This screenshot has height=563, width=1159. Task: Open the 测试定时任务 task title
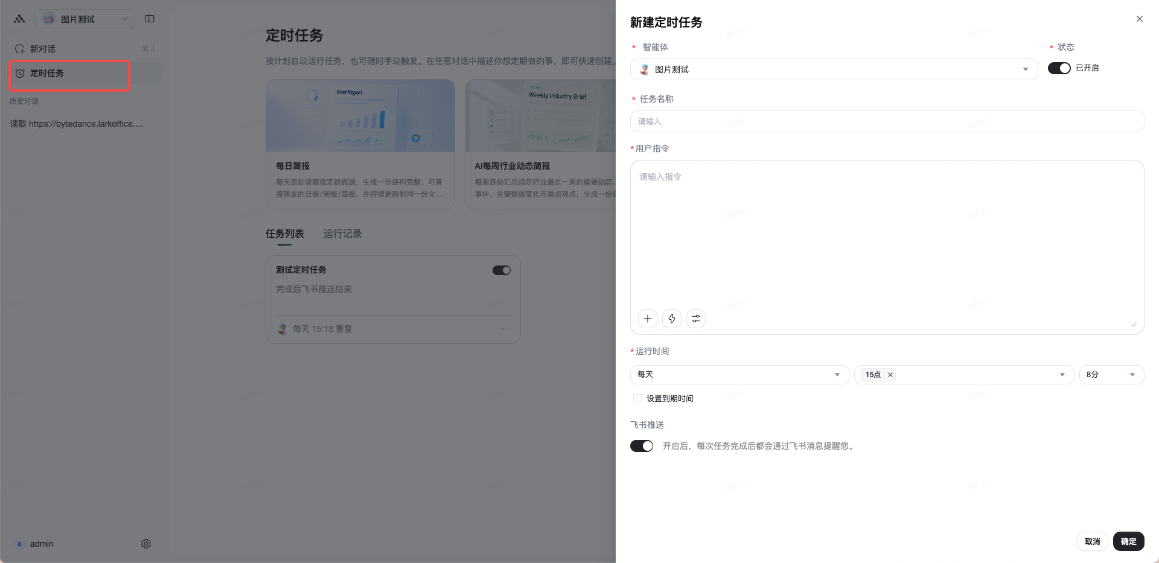click(301, 270)
